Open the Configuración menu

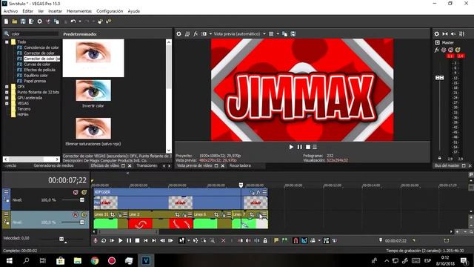click(110, 11)
